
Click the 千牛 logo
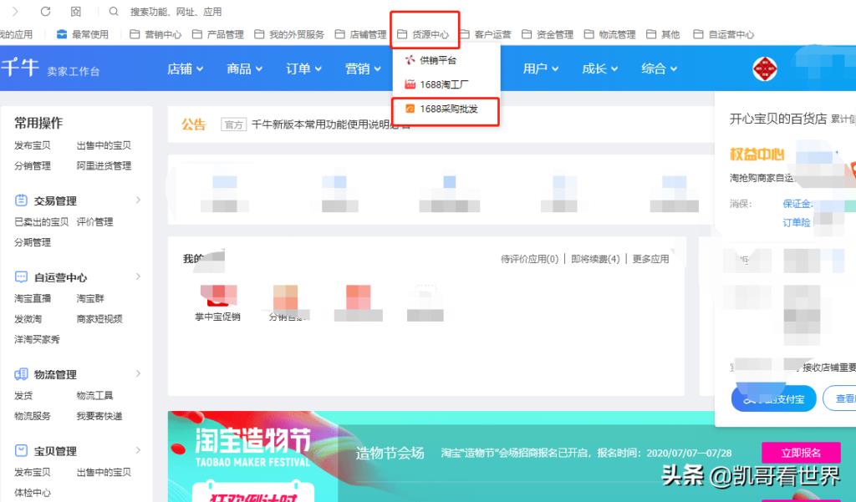20,68
